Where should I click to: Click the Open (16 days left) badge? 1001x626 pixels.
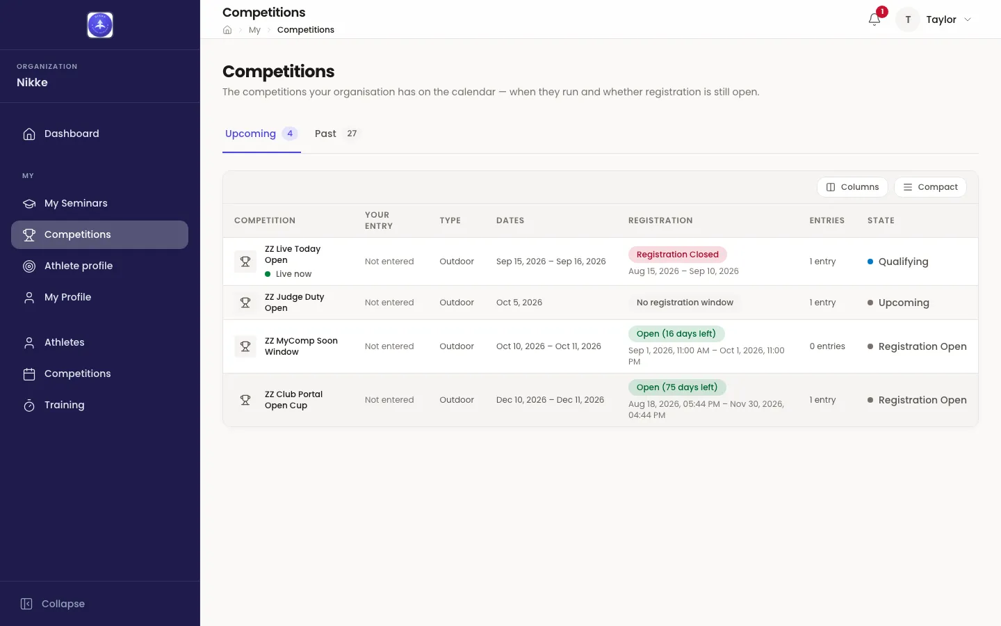676,334
